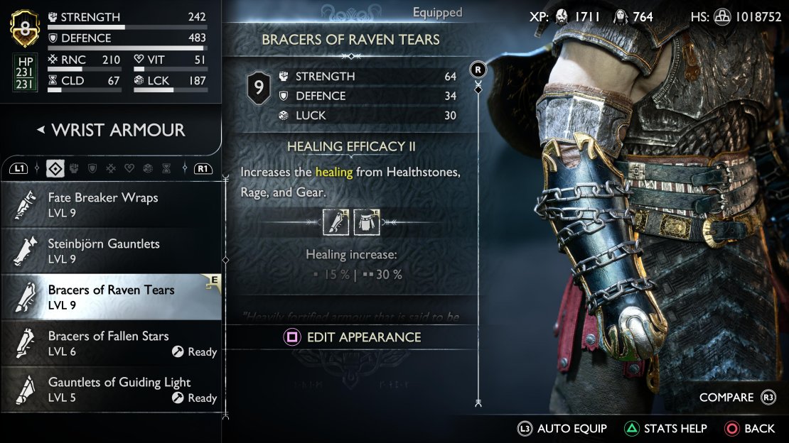The image size is (789, 443).
Task: Select the Luck dice sort filter
Action: [148, 168]
